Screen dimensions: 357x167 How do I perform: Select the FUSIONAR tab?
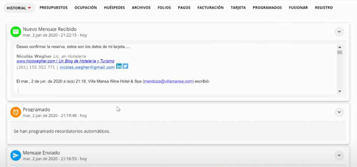click(298, 8)
